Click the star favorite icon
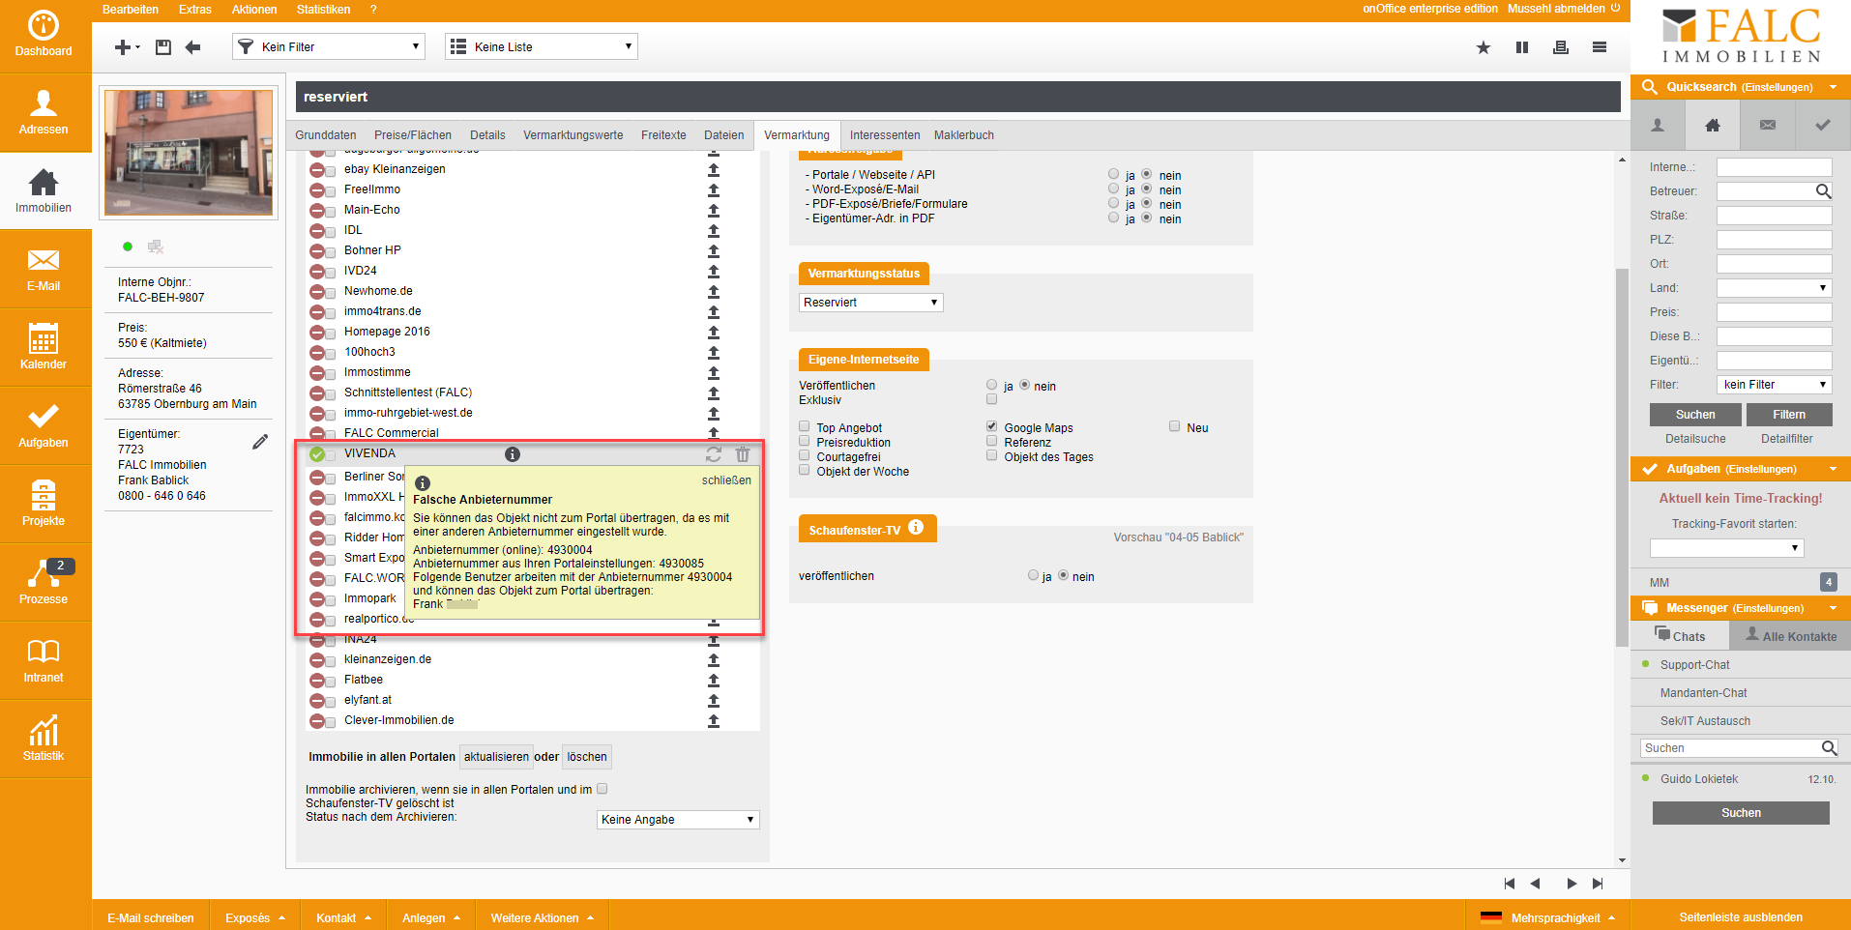Viewport: 1851px width, 930px height. [x=1483, y=47]
